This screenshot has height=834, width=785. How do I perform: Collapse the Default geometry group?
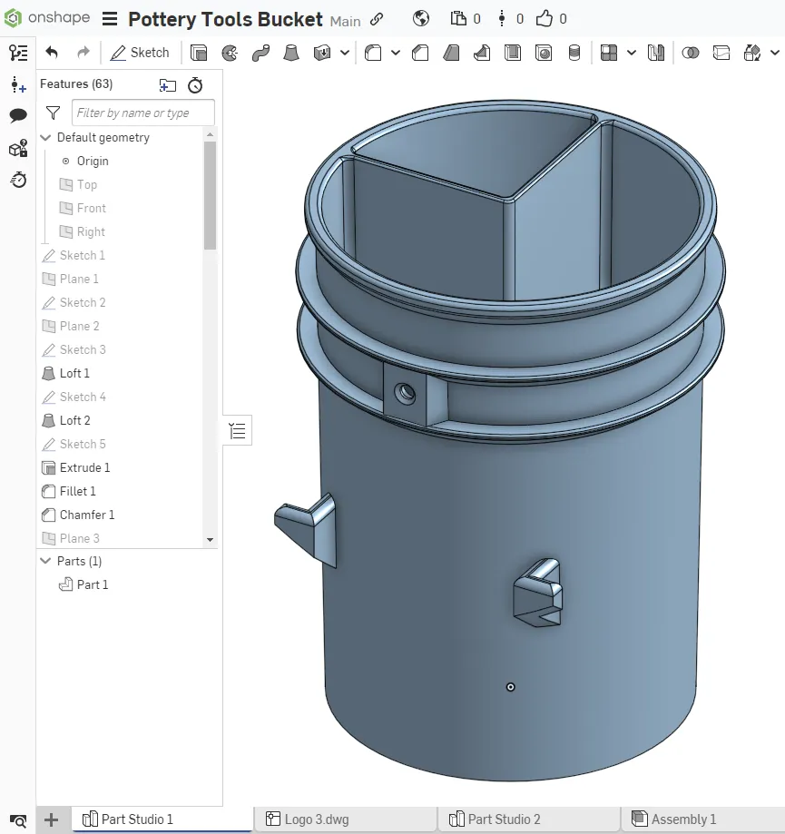point(45,138)
